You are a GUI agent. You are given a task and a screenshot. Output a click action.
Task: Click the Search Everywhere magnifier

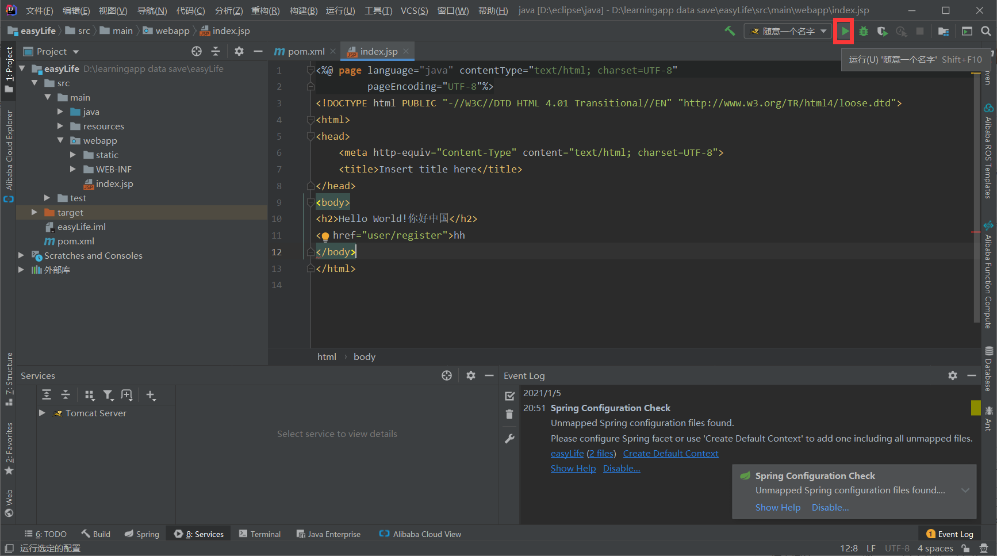coord(986,31)
